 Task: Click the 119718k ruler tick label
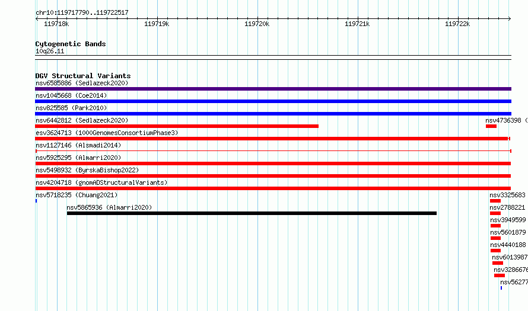pos(56,24)
